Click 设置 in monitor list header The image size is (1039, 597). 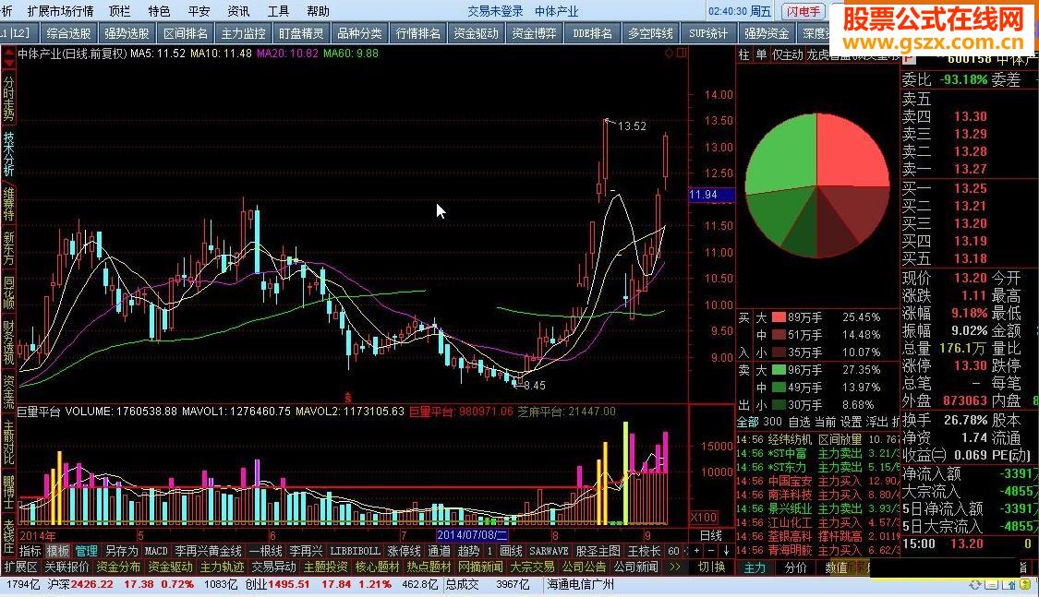tap(851, 422)
